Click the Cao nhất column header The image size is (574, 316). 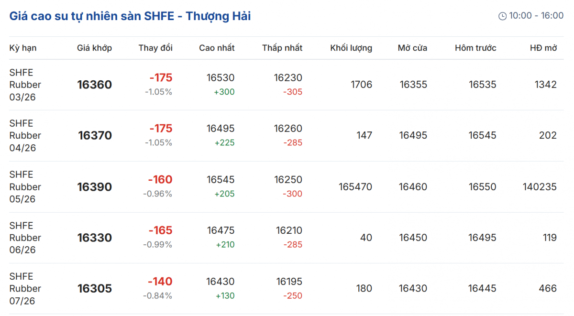[217, 48]
